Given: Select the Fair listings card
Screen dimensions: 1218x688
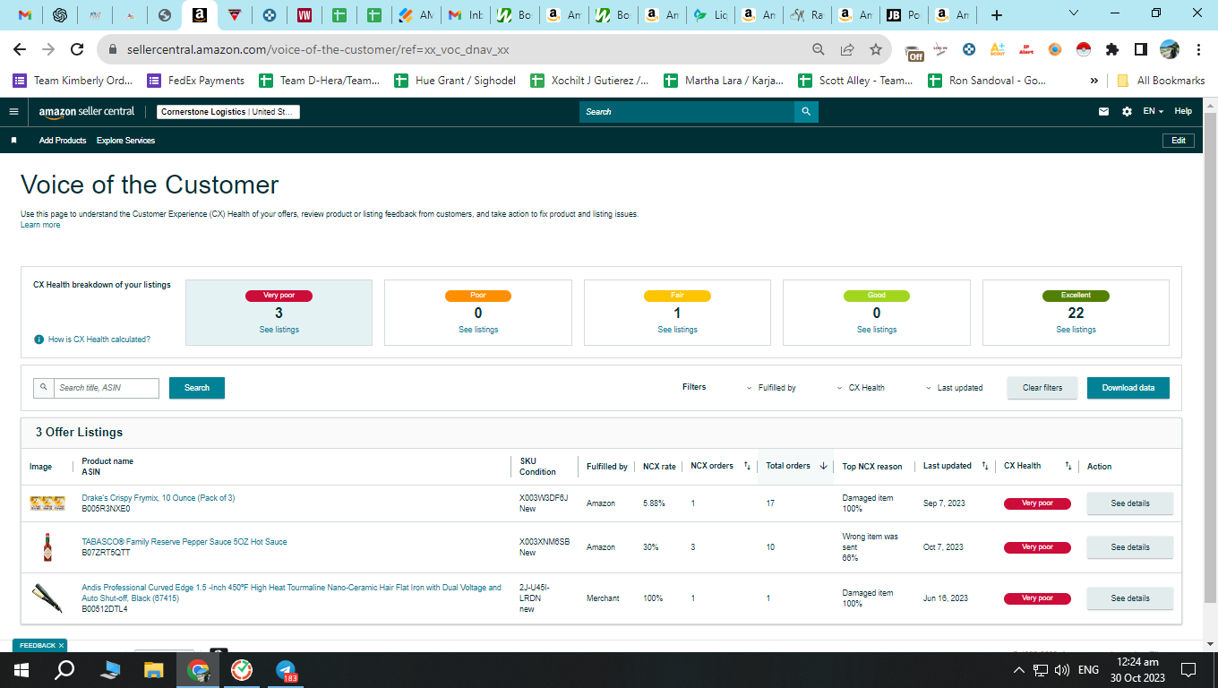Looking at the screenshot, I should pyautogui.click(x=677, y=313).
